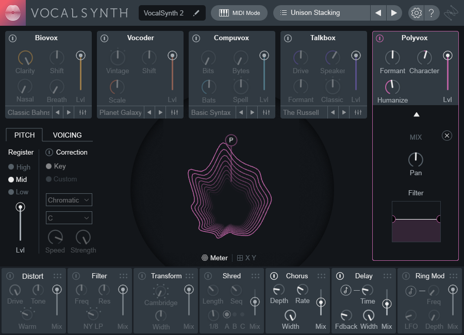
Task: Go to the next global preset
Action: [394, 13]
